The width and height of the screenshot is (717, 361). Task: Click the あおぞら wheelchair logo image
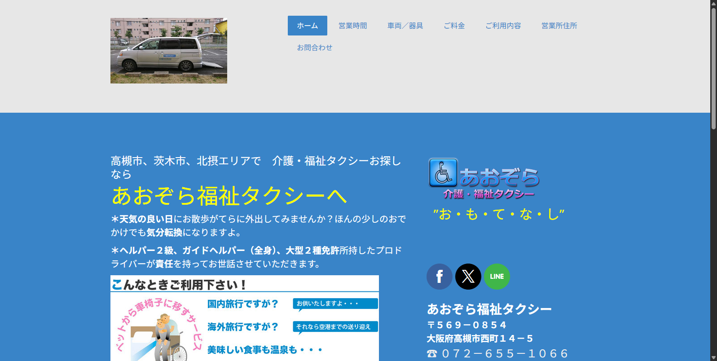coord(484,178)
